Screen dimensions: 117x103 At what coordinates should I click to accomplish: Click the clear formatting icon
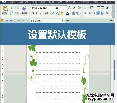tap(79, 8)
